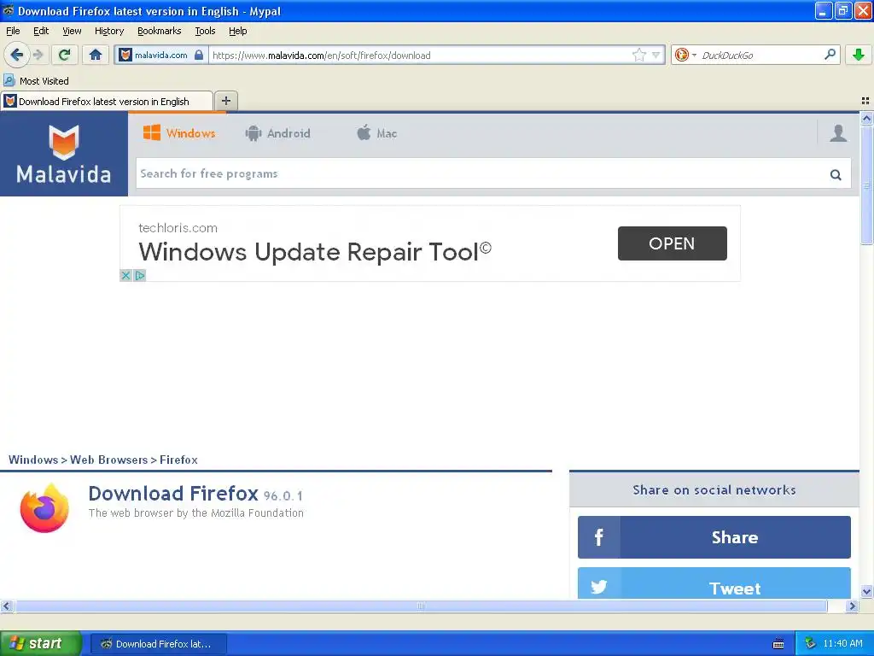Click the page's vertical scrollbar up arrow
Screen dimensions: 874x656
point(866,118)
